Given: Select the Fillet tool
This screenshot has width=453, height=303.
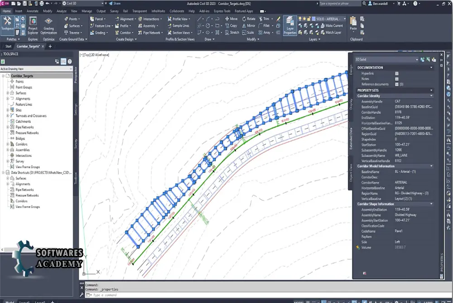Looking at the screenshot, I should point(264,26).
